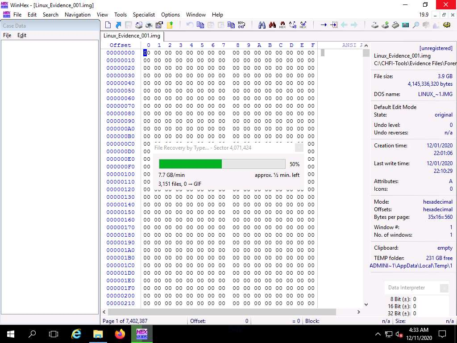The height and width of the screenshot is (343, 457).
Task: Open Task View in the taskbar
Action: (x=54, y=334)
